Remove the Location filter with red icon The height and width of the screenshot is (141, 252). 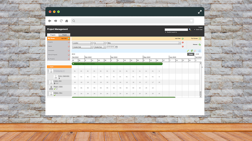[183, 43]
